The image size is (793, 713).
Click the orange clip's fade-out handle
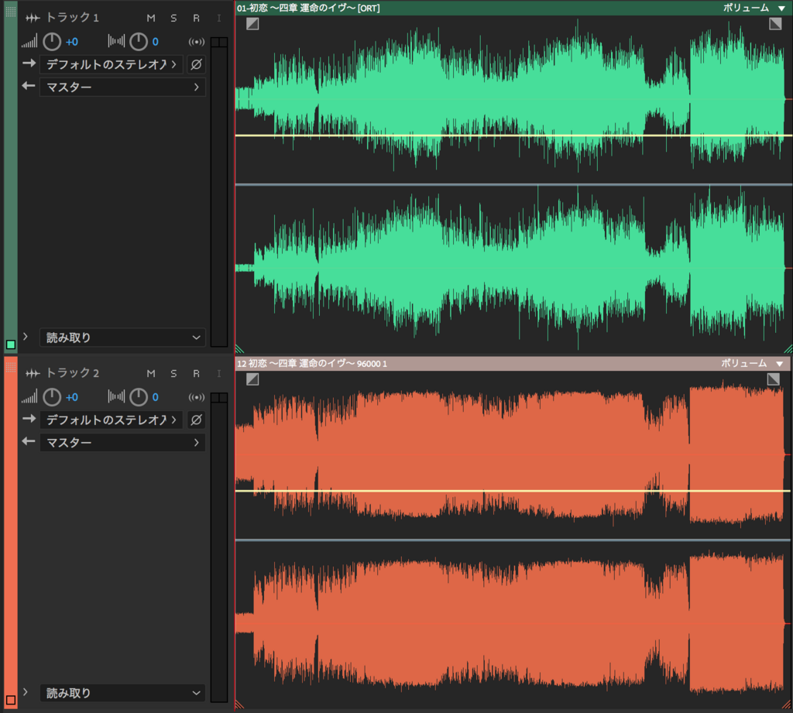(774, 379)
